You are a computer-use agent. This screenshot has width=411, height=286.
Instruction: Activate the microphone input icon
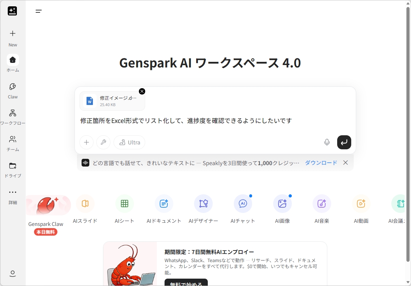(x=327, y=142)
